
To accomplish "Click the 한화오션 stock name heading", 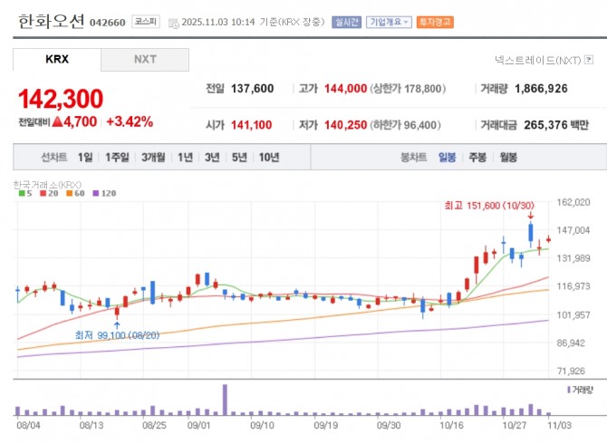I will [x=51, y=21].
